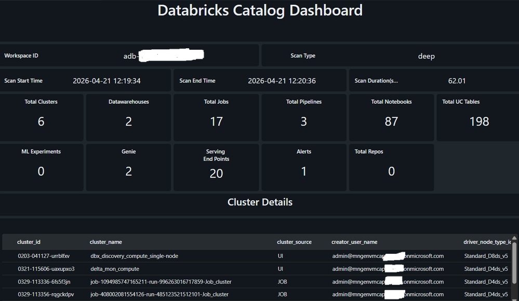Click the scan duration value 62.01
Viewport: 519px width, 301px height.
[457, 81]
